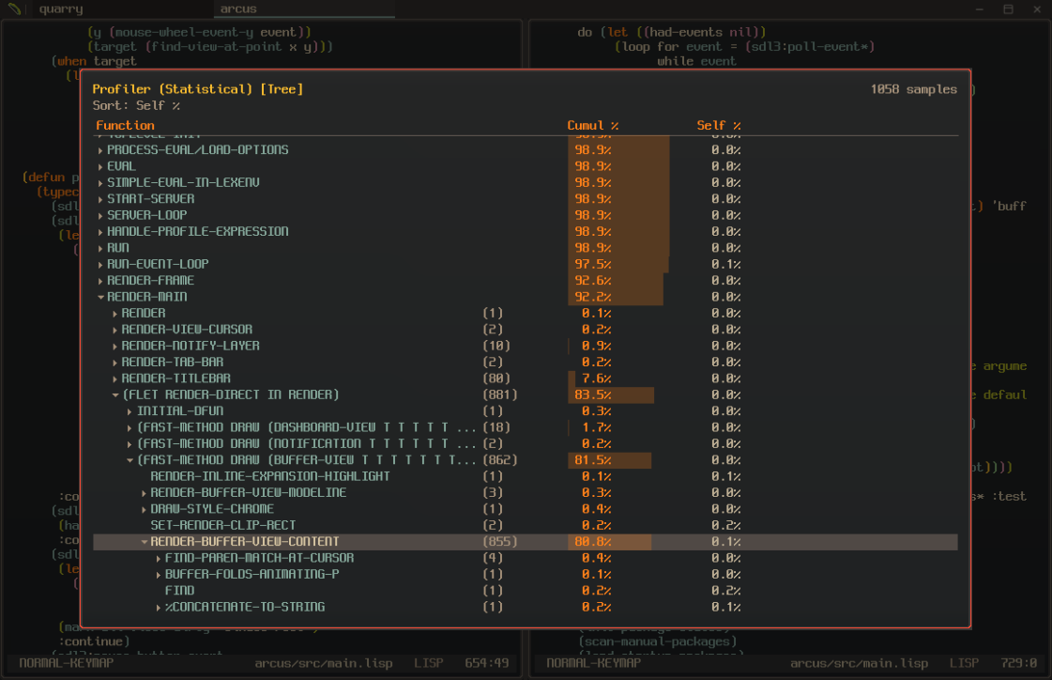Collapse the FLET RENDER-DIRECT IN RENDER node

point(114,395)
